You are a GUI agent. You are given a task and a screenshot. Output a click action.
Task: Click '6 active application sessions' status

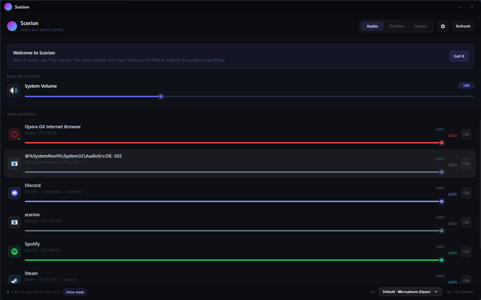tap(35, 292)
